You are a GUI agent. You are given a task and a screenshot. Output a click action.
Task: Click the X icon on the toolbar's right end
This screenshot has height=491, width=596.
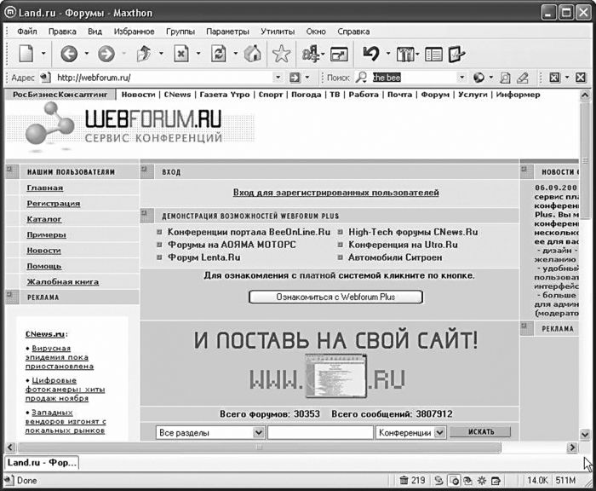(x=581, y=78)
